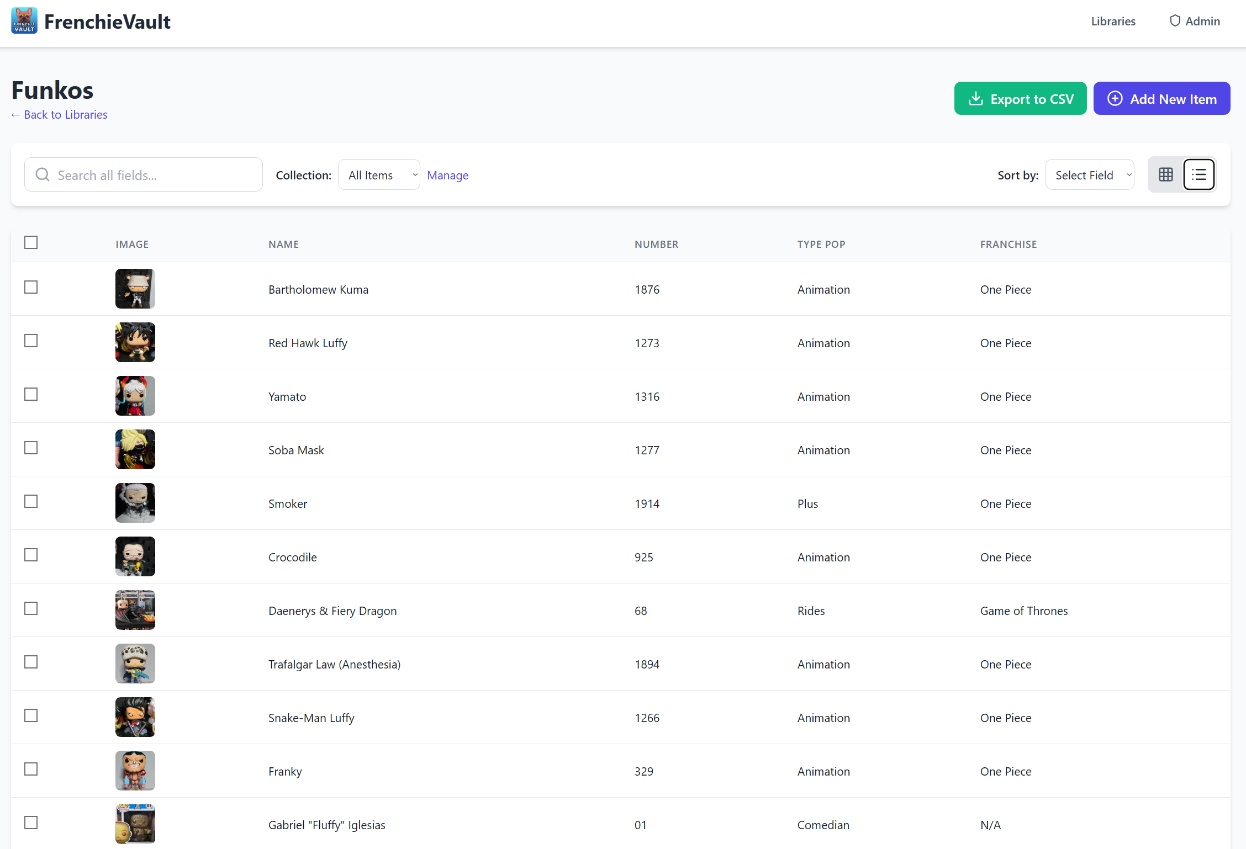Switch to grid view icon
Viewport: 1246px width, 849px height.
click(x=1166, y=175)
